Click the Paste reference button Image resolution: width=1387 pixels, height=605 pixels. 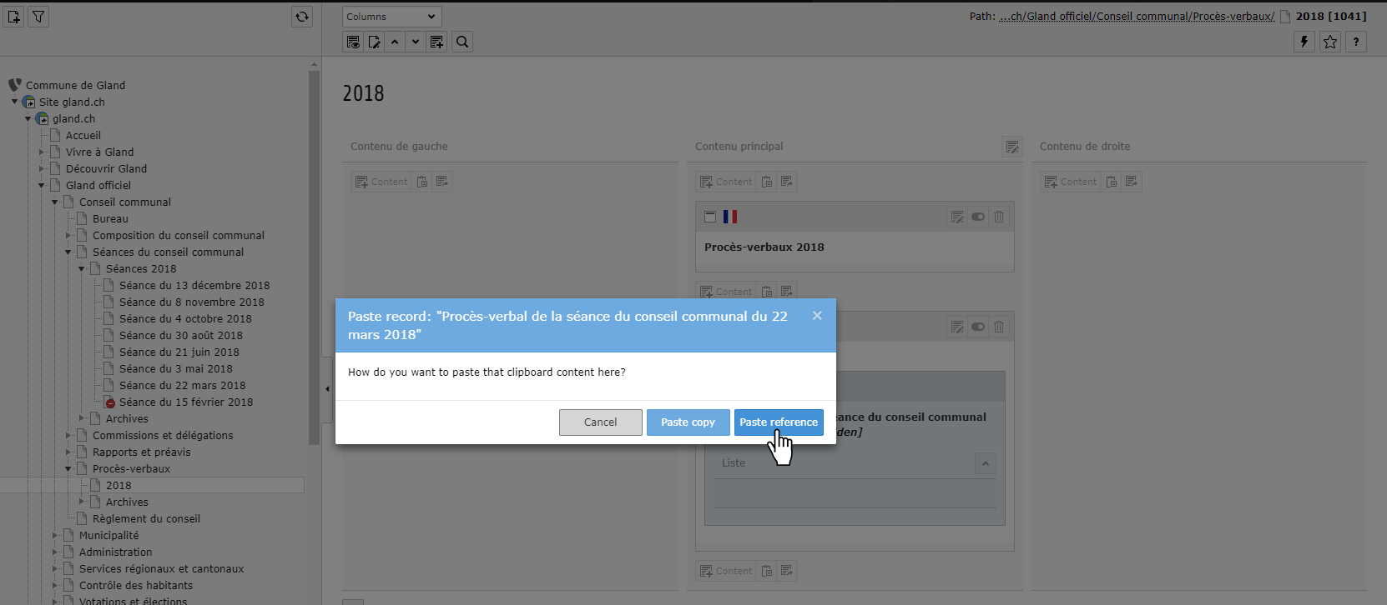(x=778, y=422)
